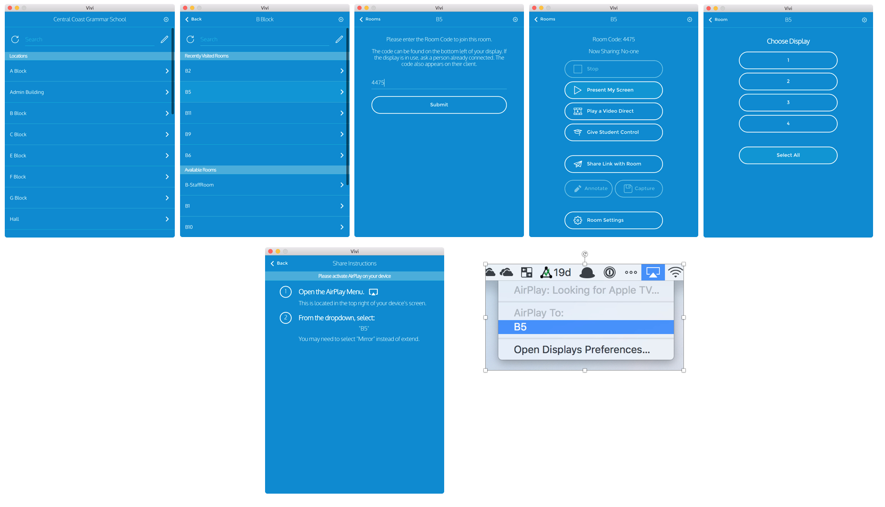Image resolution: width=885 pixels, height=507 pixels.
Task: Select room B9 in the room list
Action: click(264, 134)
